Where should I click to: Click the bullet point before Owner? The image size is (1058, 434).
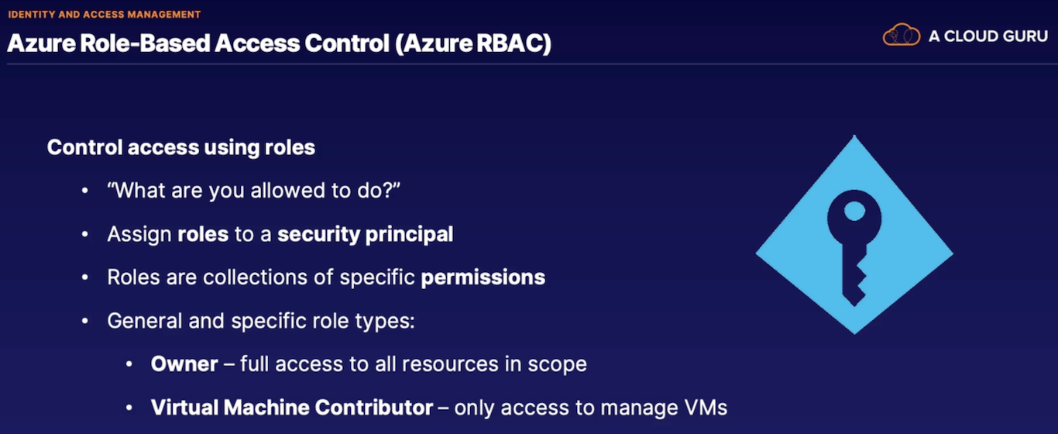click(x=129, y=363)
